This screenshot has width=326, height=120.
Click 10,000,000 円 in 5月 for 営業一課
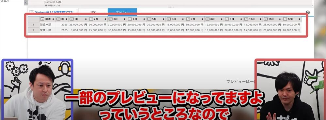point(156,30)
